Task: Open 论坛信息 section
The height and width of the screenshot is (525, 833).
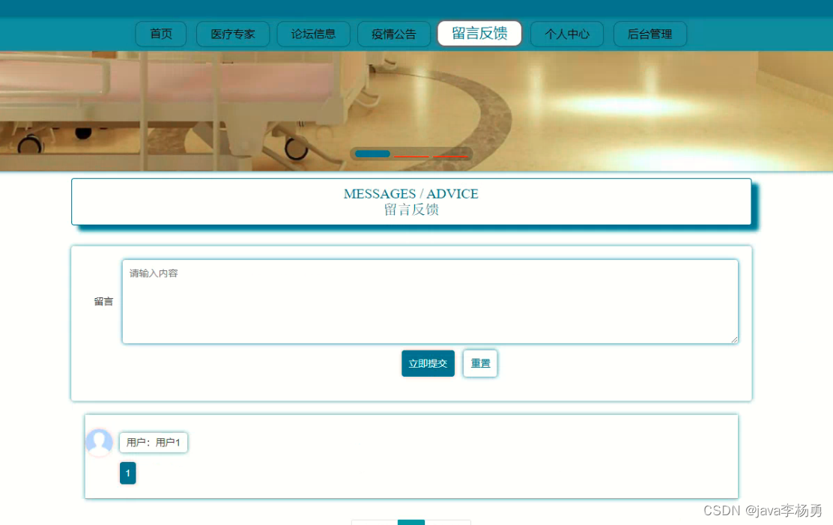Action: click(x=313, y=34)
